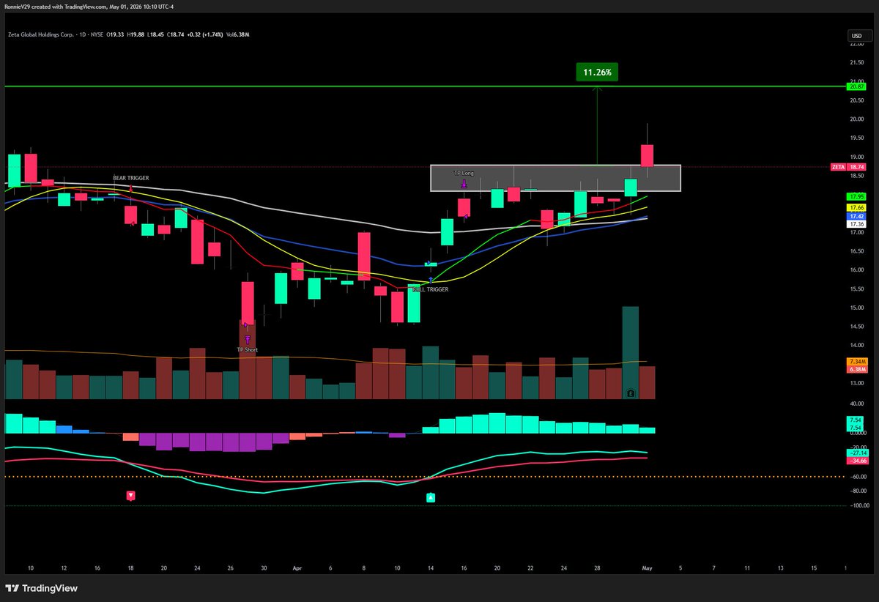Click the 6.38M volume label
Viewport: 879px width, 602px height.
pos(856,370)
